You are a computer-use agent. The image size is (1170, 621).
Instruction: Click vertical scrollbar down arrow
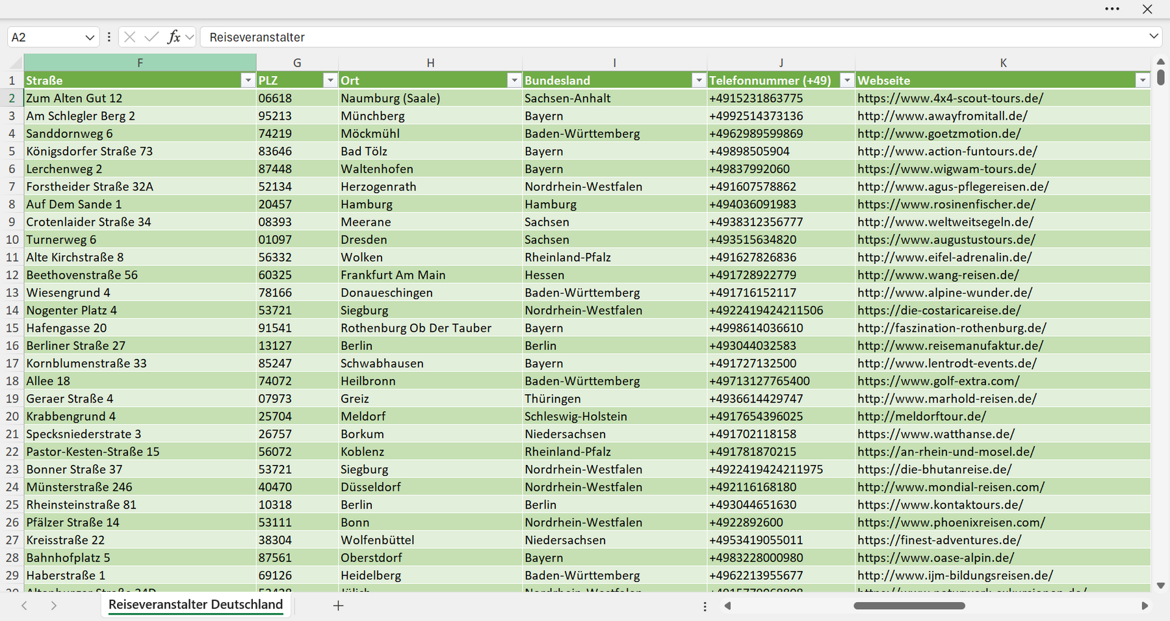click(1161, 585)
